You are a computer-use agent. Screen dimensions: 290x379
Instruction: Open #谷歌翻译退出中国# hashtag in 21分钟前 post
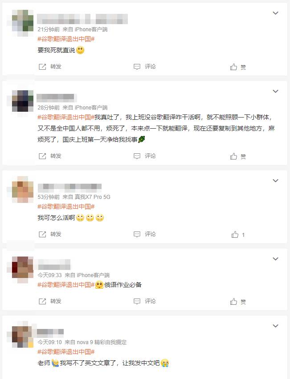[66, 39]
